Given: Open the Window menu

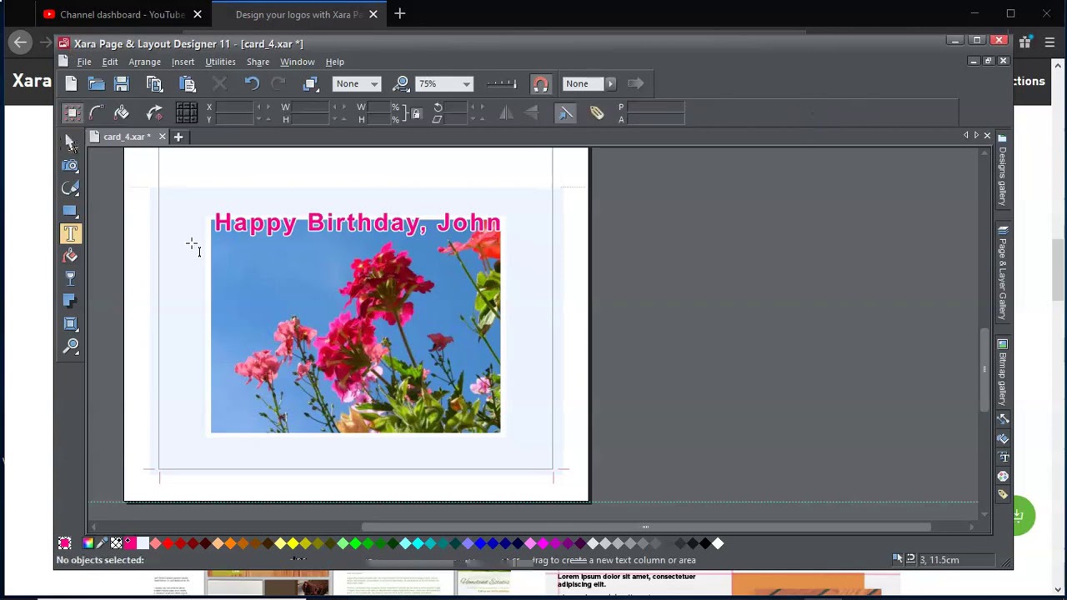Looking at the screenshot, I should [297, 62].
